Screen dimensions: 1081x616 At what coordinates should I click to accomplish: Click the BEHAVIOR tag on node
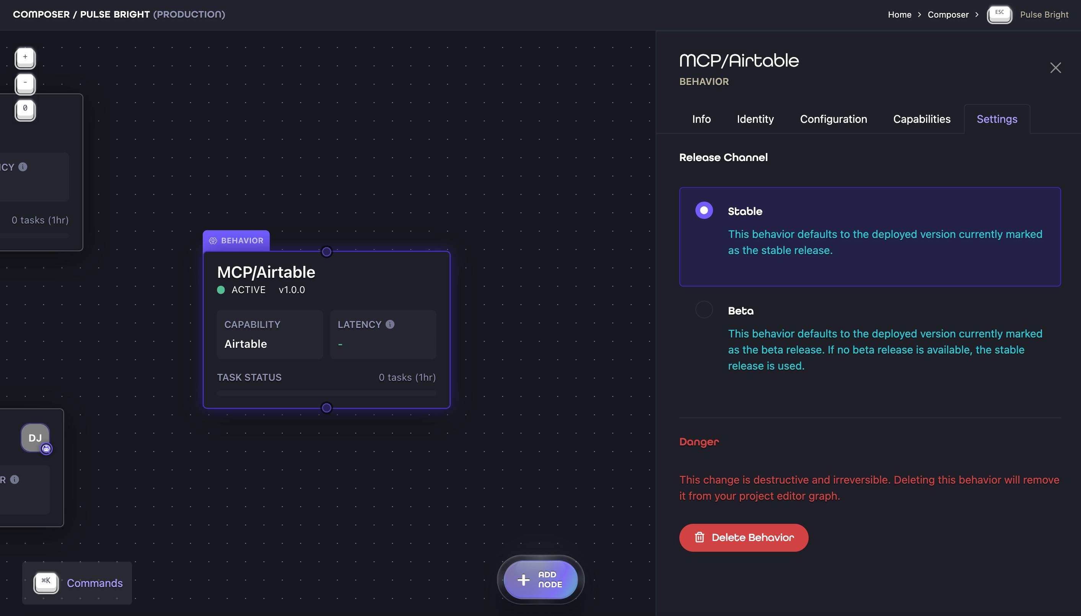coord(236,240)
